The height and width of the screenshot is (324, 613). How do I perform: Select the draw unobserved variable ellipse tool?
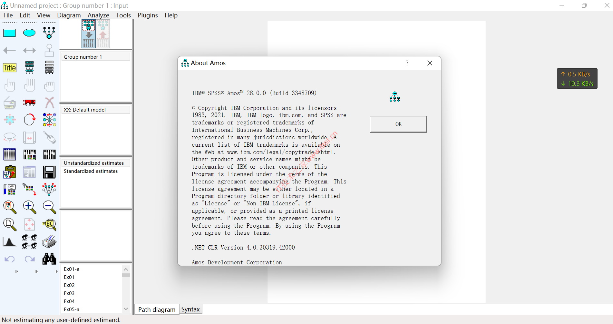click(29, 33)
